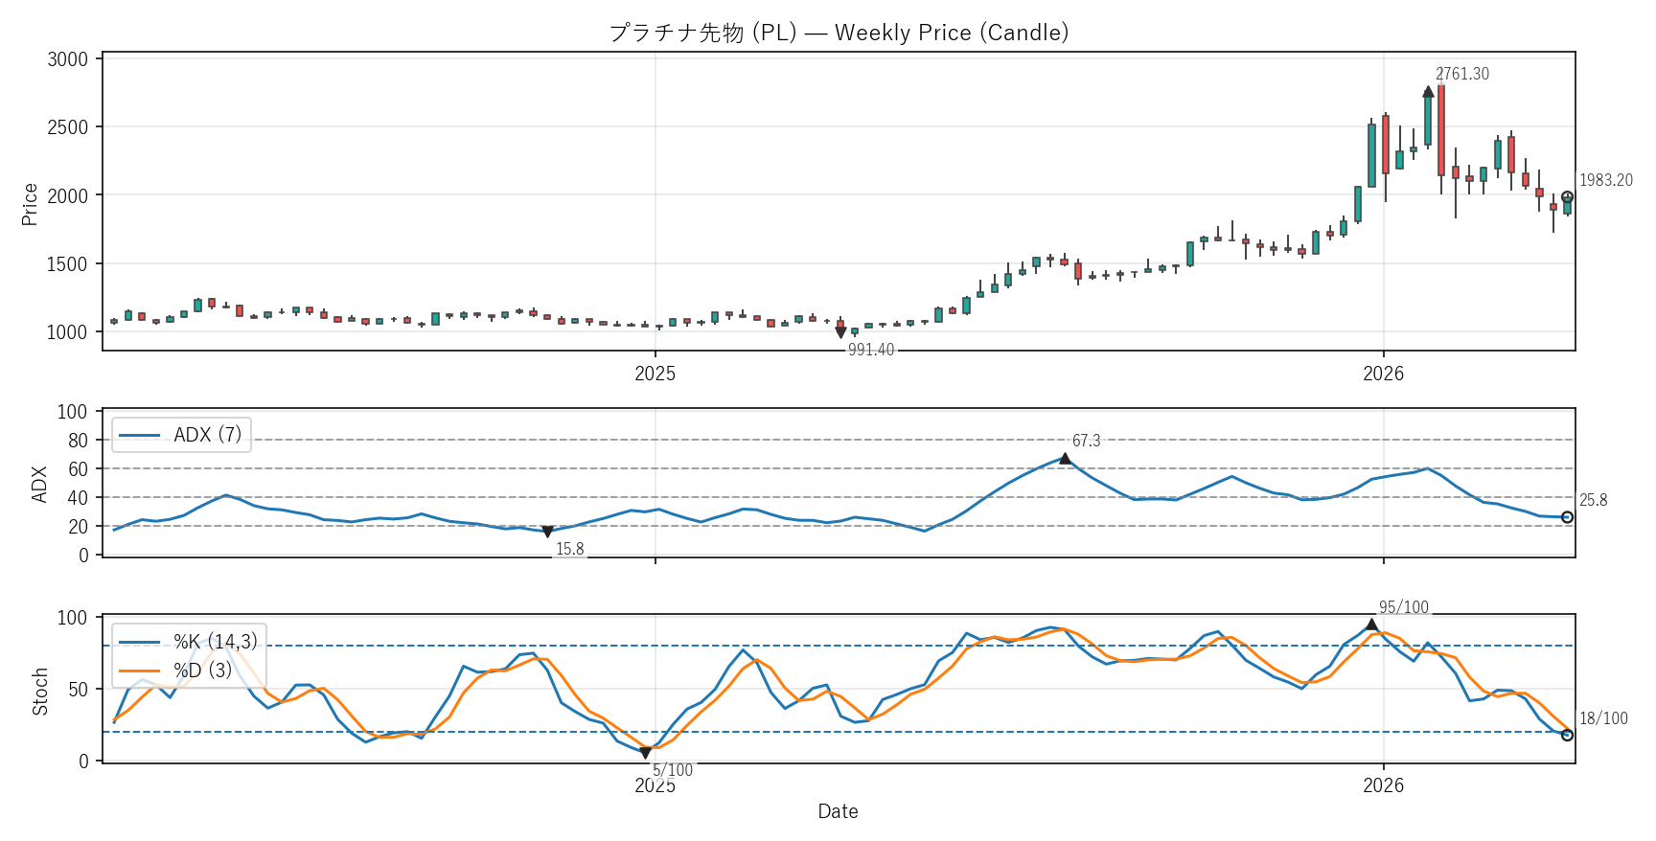Click the ADX low triangle marker at 15.8
1656x841 pixels.
547,532
